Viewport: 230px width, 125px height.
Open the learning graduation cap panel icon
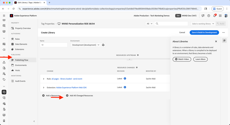224,41
